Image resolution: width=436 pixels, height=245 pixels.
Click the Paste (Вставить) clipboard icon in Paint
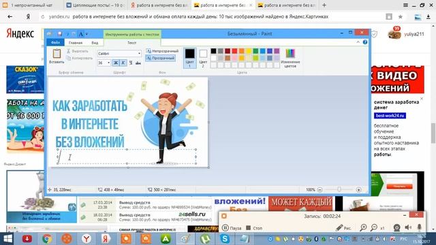(57, 54)
